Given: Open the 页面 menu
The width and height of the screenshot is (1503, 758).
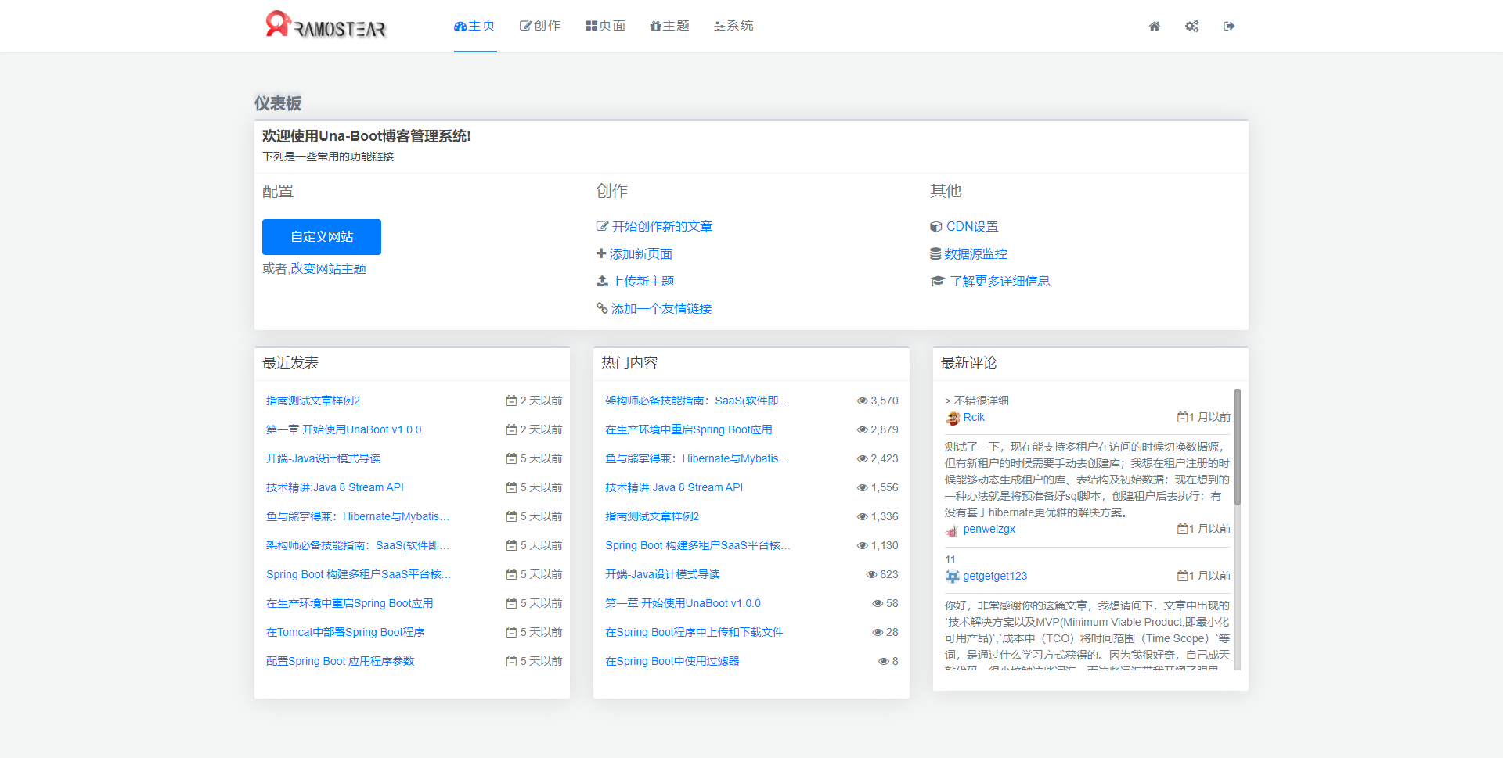Looking at the screenshot, I should [605, 26].
